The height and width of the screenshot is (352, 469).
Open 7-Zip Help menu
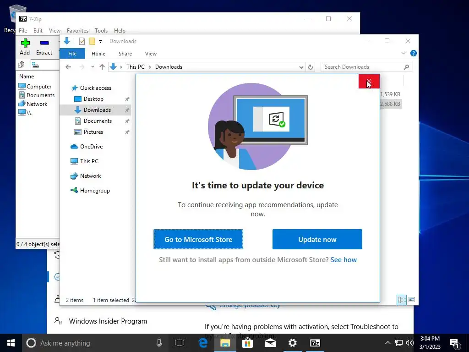pos(120,31)
